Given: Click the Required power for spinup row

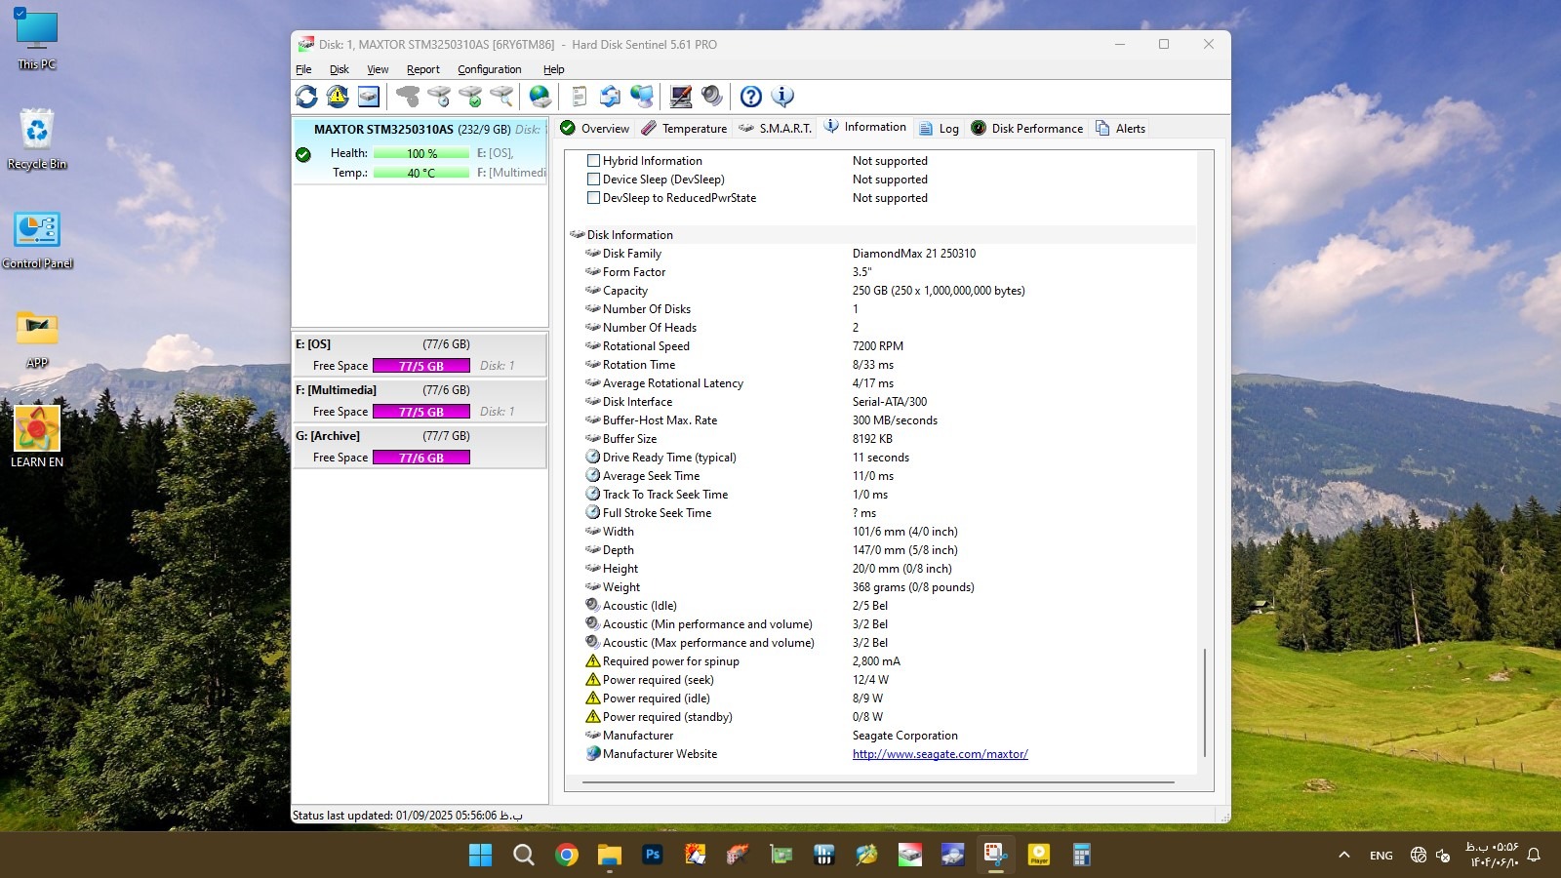Looking at the screenshot, I should click(x=882, y=660).
